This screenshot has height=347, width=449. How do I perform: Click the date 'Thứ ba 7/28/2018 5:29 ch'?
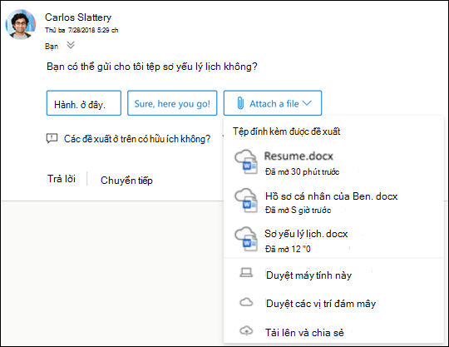(81, 30)
